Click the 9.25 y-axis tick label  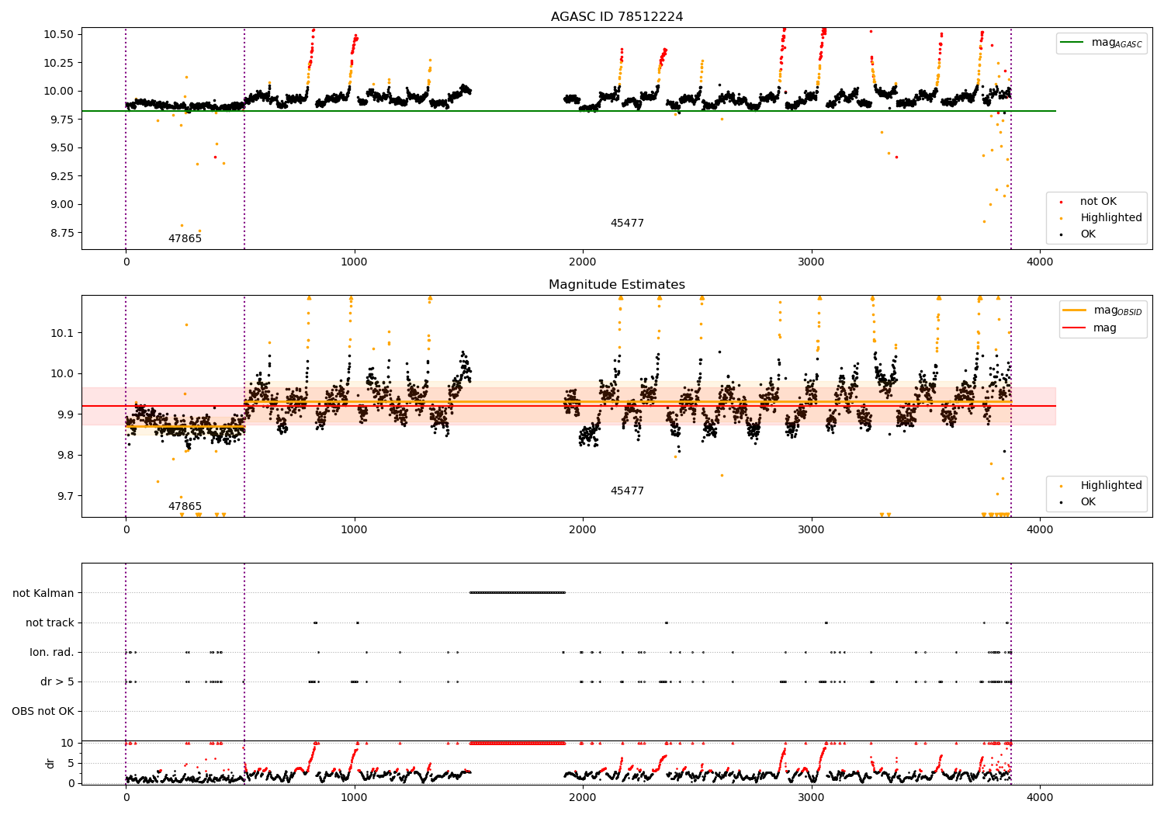pyautogui.click(x=61, y=176)
